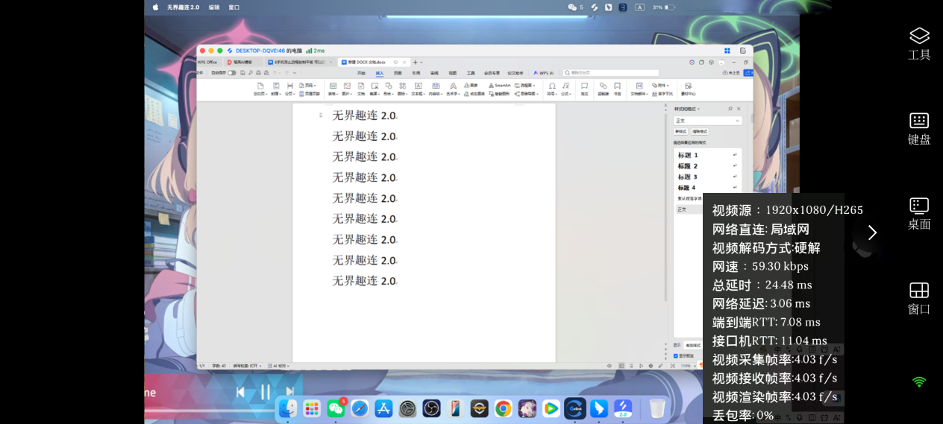This screenshot has width=943, height=424.
Task: Skip to previous track in music widget
Action: pyautogui.click(x=240, y=392)
